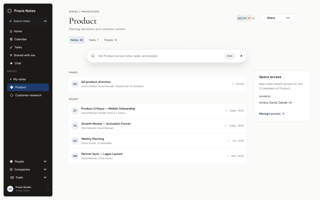Click the Pinned label on Q3 row
The width and height of the screenshot is (320, 200).
(240, 84)
